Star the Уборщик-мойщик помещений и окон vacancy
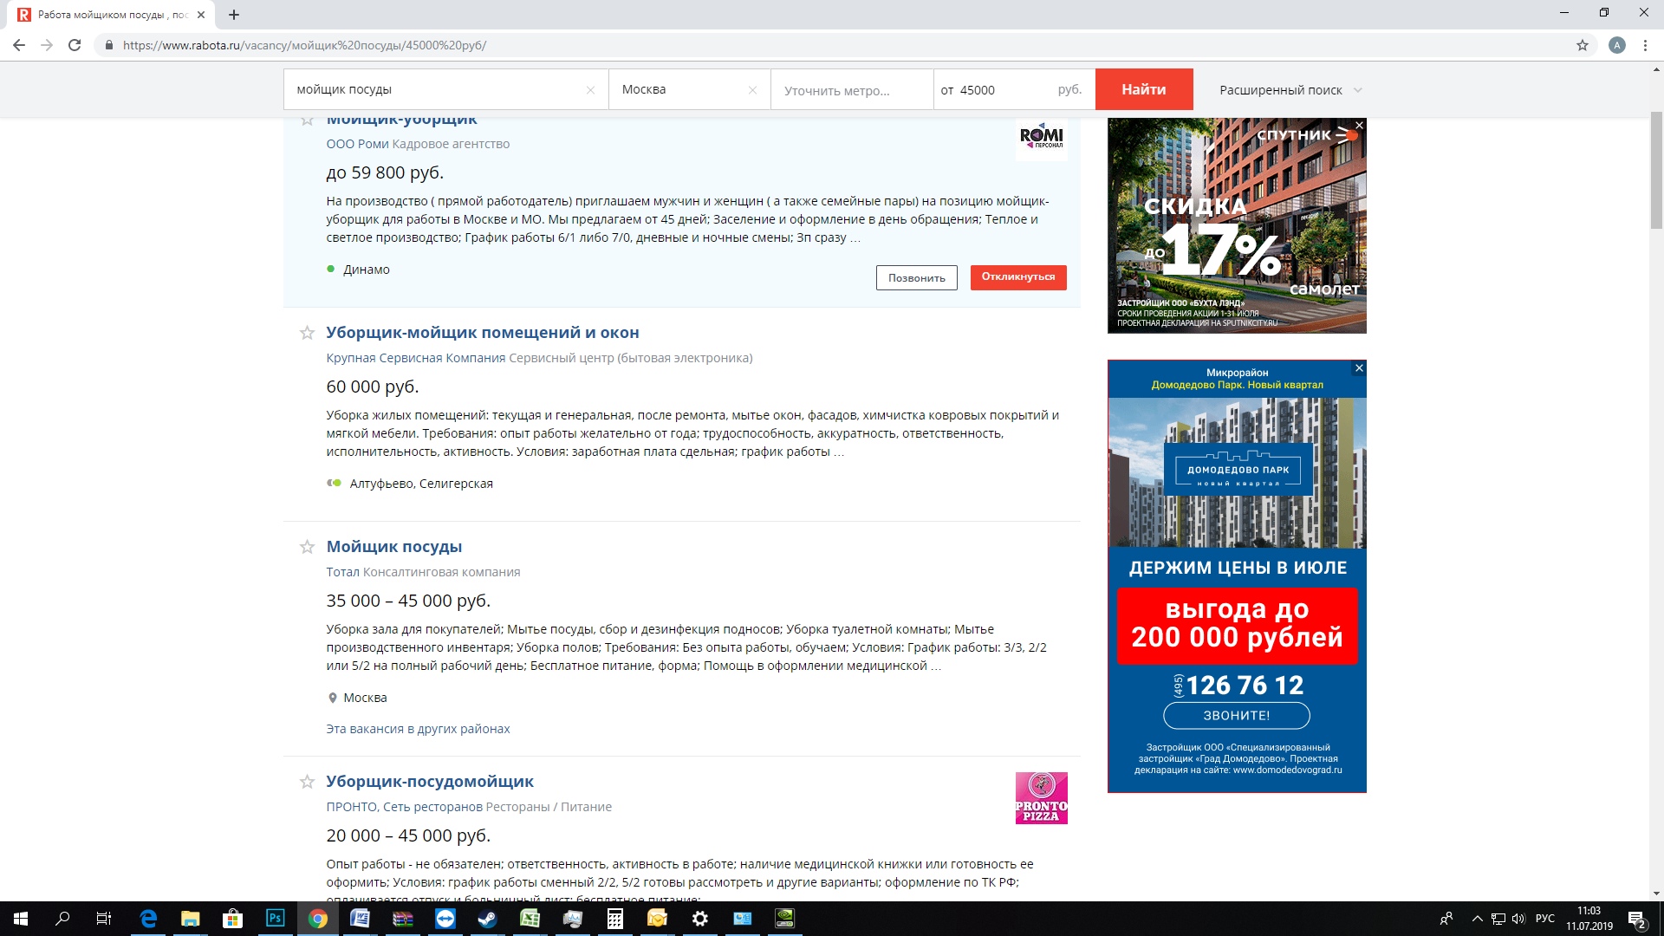Screen dimensions: 1664x936 coord(307,333)
